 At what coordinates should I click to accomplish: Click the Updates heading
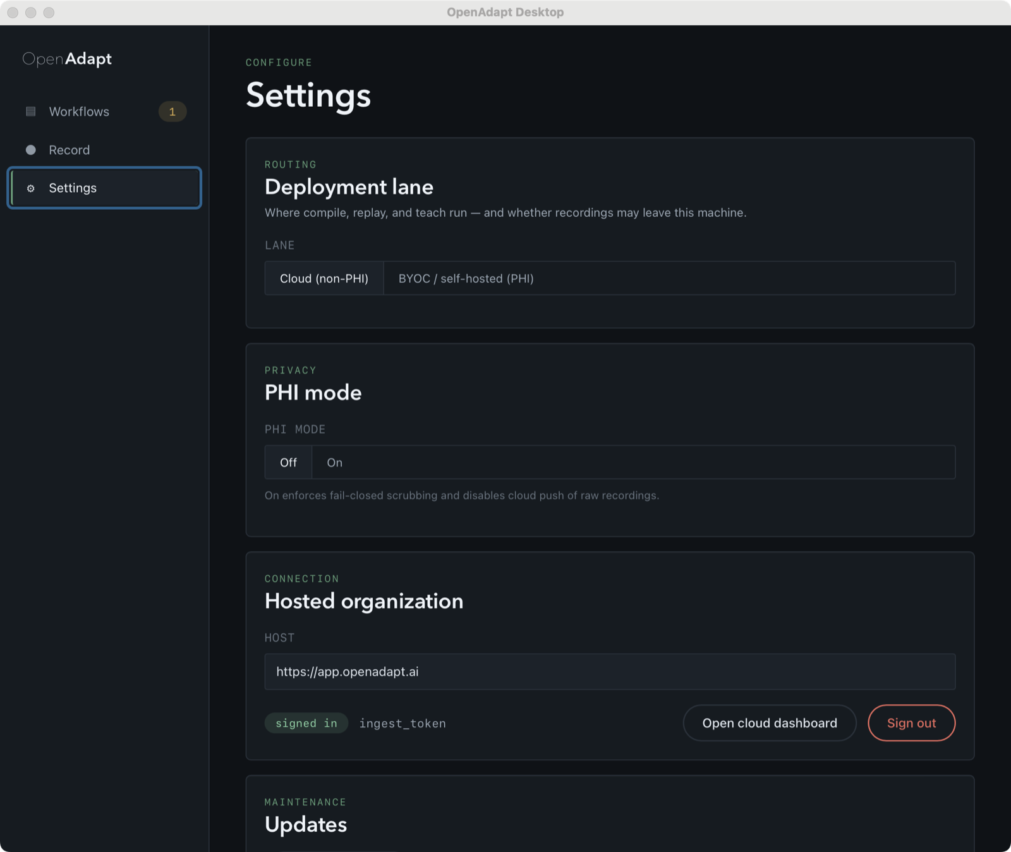[306, 824]
